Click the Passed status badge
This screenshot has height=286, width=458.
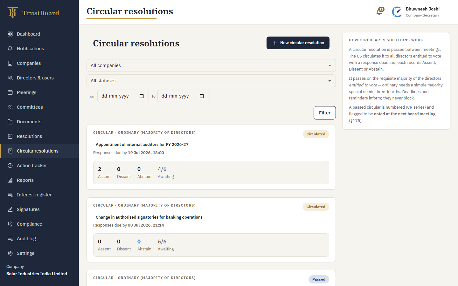(x=319, y=279)
